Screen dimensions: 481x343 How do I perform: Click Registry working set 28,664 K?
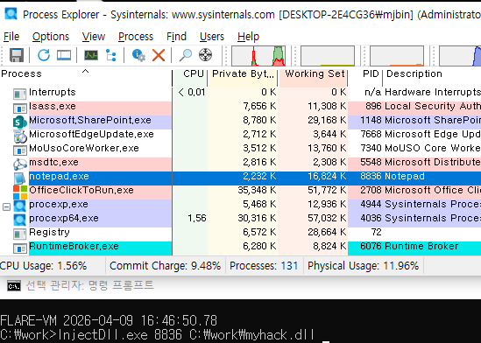tap(327, 232)
